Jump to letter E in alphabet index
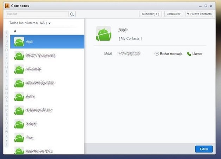Viewport: 221px width, 159px height. click(6, 54)
